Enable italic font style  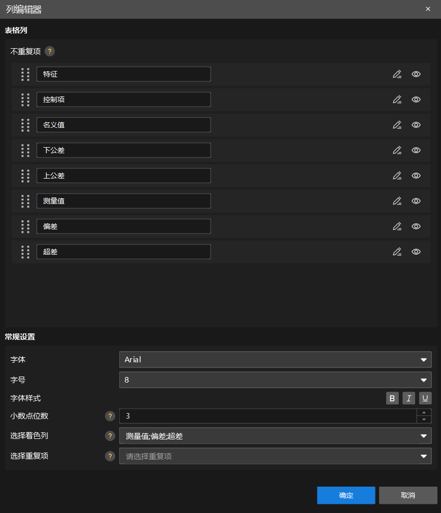pyautogui.click(x=409, y=398)
